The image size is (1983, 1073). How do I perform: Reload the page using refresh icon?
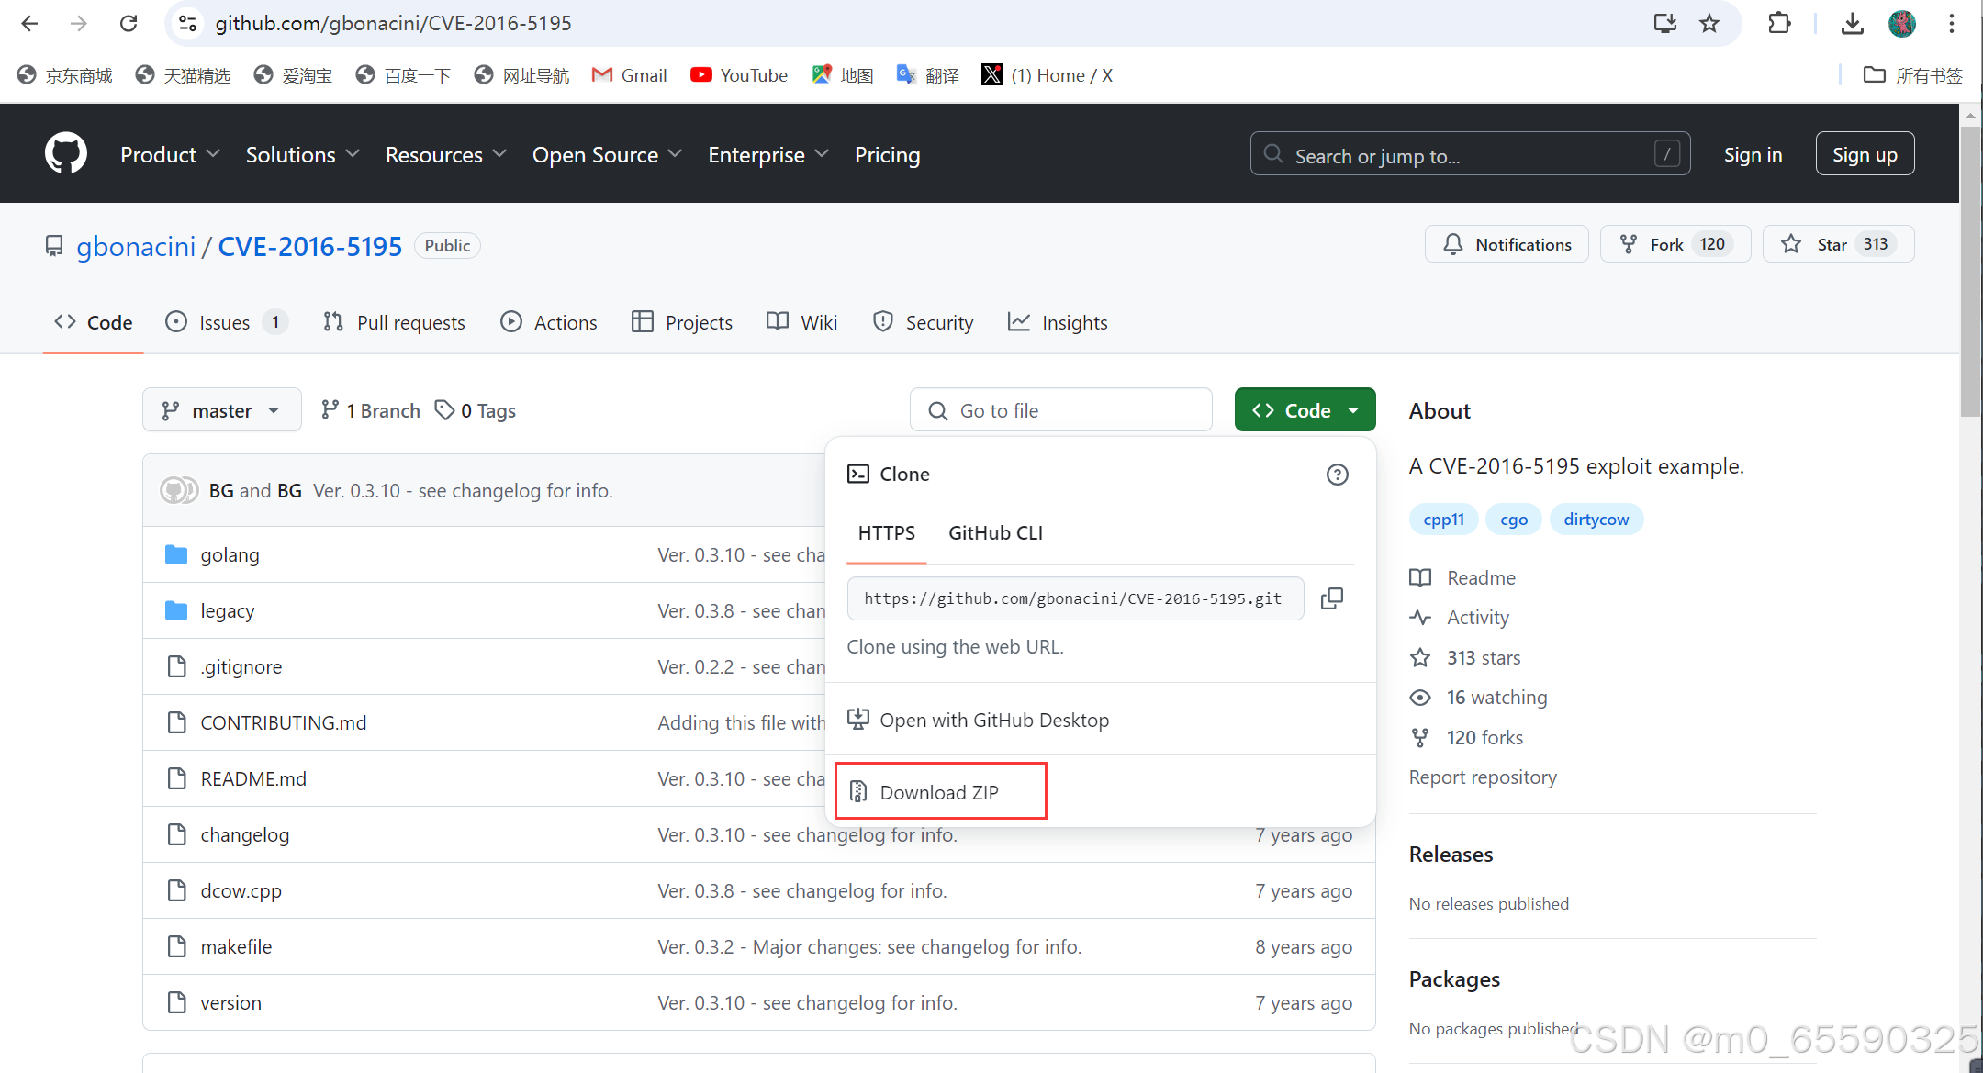point(129,23)
